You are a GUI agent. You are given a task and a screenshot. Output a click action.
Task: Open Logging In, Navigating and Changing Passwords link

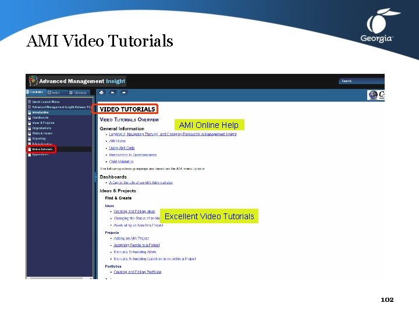tap(173, 134)
